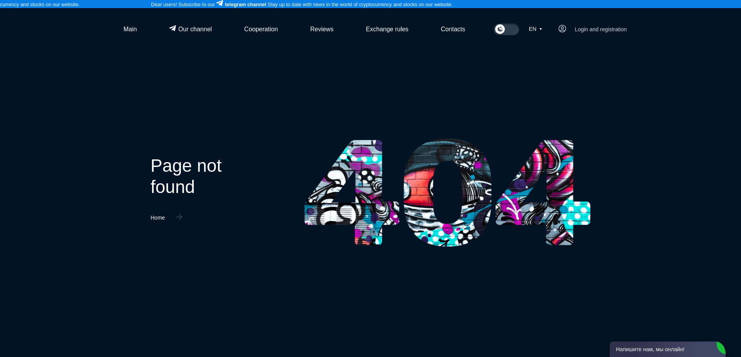Click the caret arrow next to EN
This screenshot has height=357, width=741.
tap(541, 29)
